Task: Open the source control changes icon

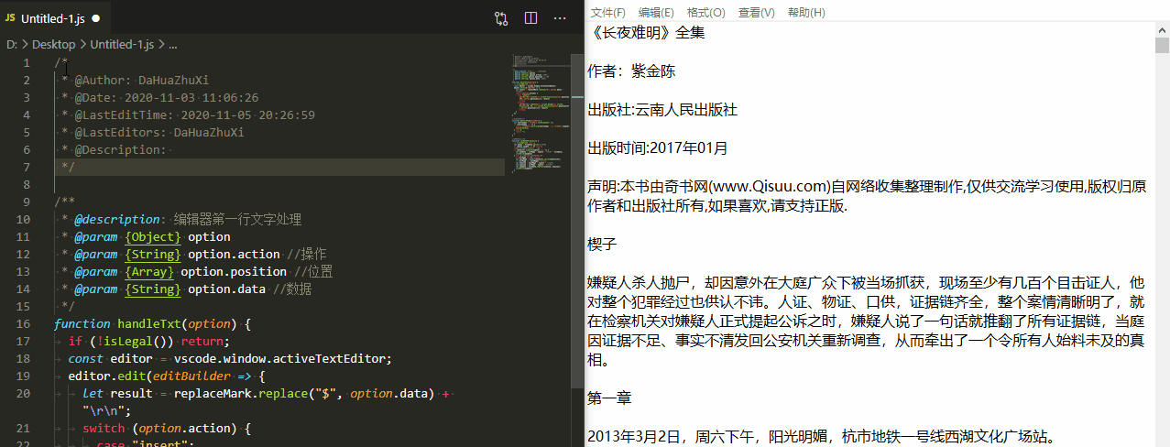Action: click(501, 17)
